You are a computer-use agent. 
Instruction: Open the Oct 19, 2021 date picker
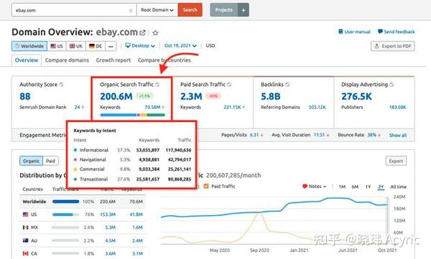(180, 46)
